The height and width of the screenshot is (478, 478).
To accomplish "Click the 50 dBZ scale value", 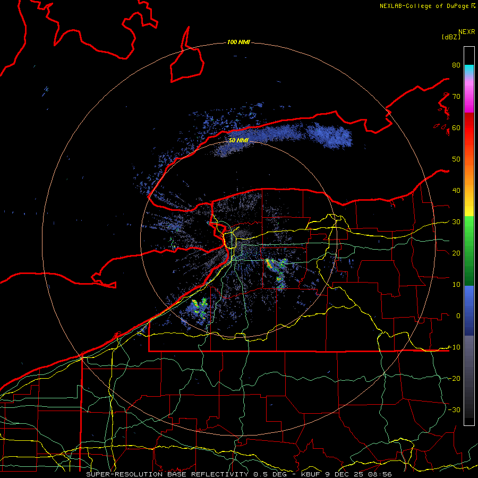I will (x=456, y=159).
